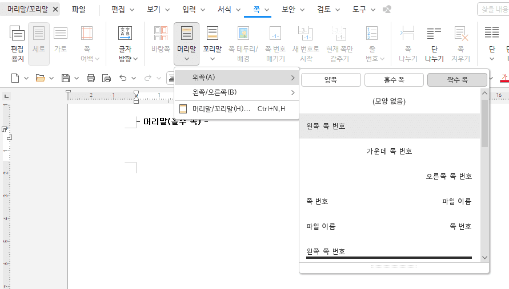Click the open folder icon
Image resolution: width=509 pixels, height=289 pixels.
click(40, 78)
